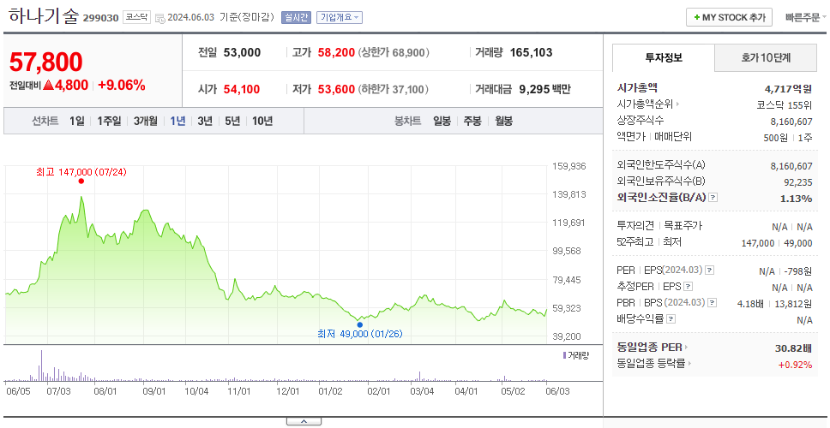
Task: Click the PER EPS help icon
Action: [x=710, y=270]
